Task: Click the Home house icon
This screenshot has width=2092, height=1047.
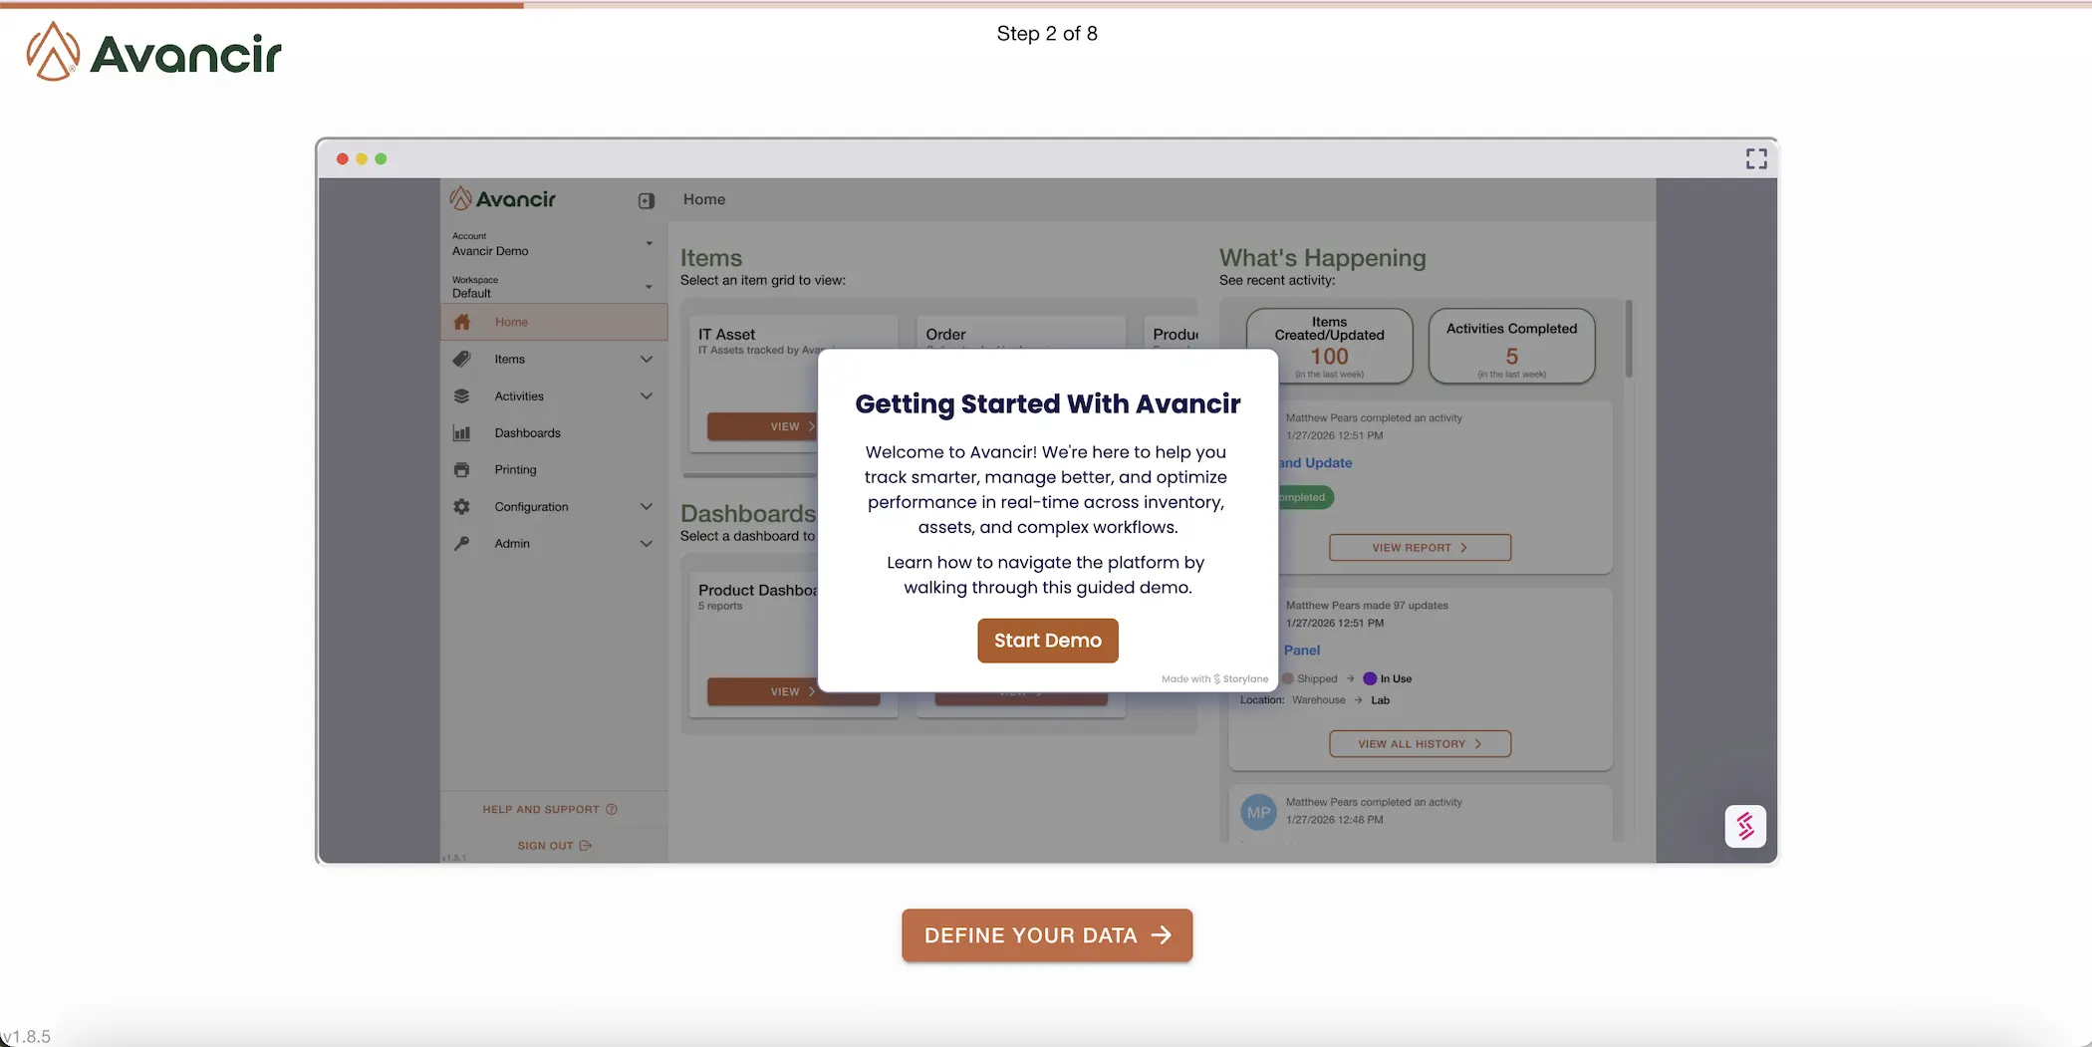Action: [462, 322]
